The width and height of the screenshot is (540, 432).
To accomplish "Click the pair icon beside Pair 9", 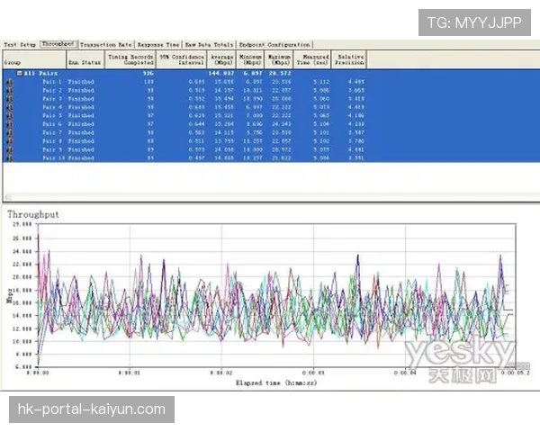I will click(11, 149).
